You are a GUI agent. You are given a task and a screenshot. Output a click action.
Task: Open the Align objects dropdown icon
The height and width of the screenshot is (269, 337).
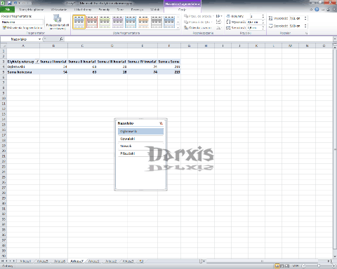[x=219, y=16]
